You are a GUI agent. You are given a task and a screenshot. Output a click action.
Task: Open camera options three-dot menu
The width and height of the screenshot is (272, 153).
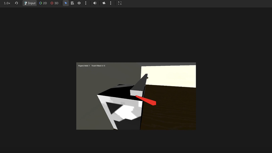pyautogui.click(x=111, y=3)
